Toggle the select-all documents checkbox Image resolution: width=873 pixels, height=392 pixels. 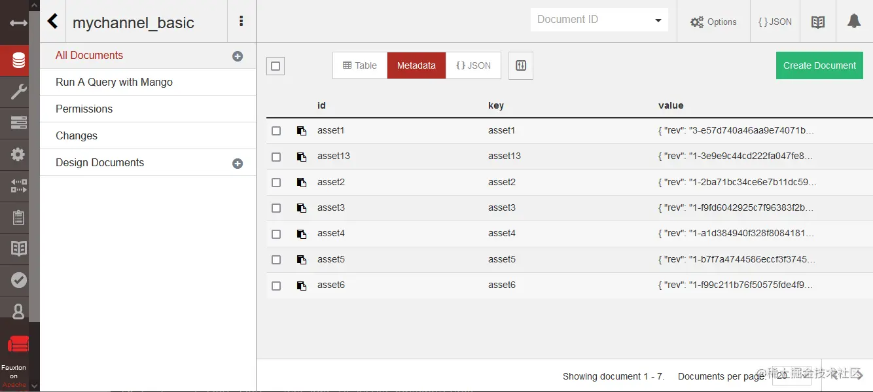point(276,66)
